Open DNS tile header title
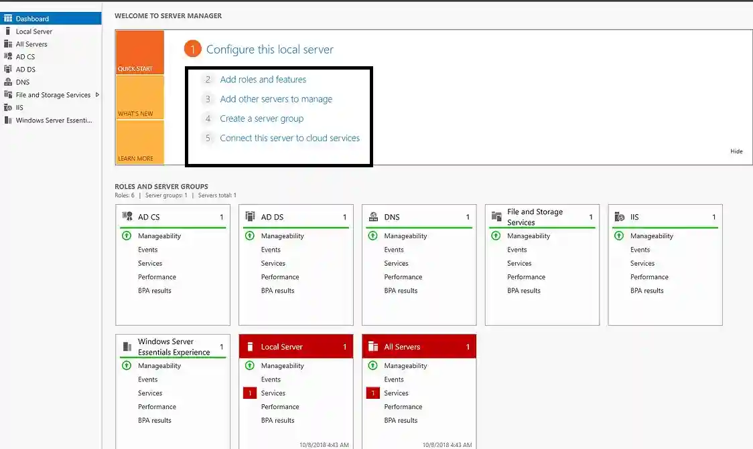The image size is (753, 449). pyautogui.click(x=392, y=217)
